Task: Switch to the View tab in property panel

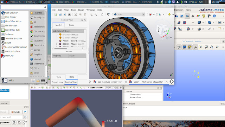Action: click(59, 77)
